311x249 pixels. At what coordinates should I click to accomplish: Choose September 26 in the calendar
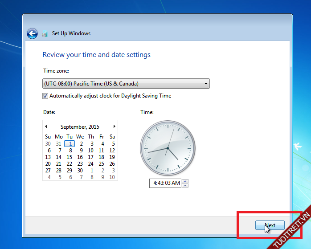coord(112,163)
